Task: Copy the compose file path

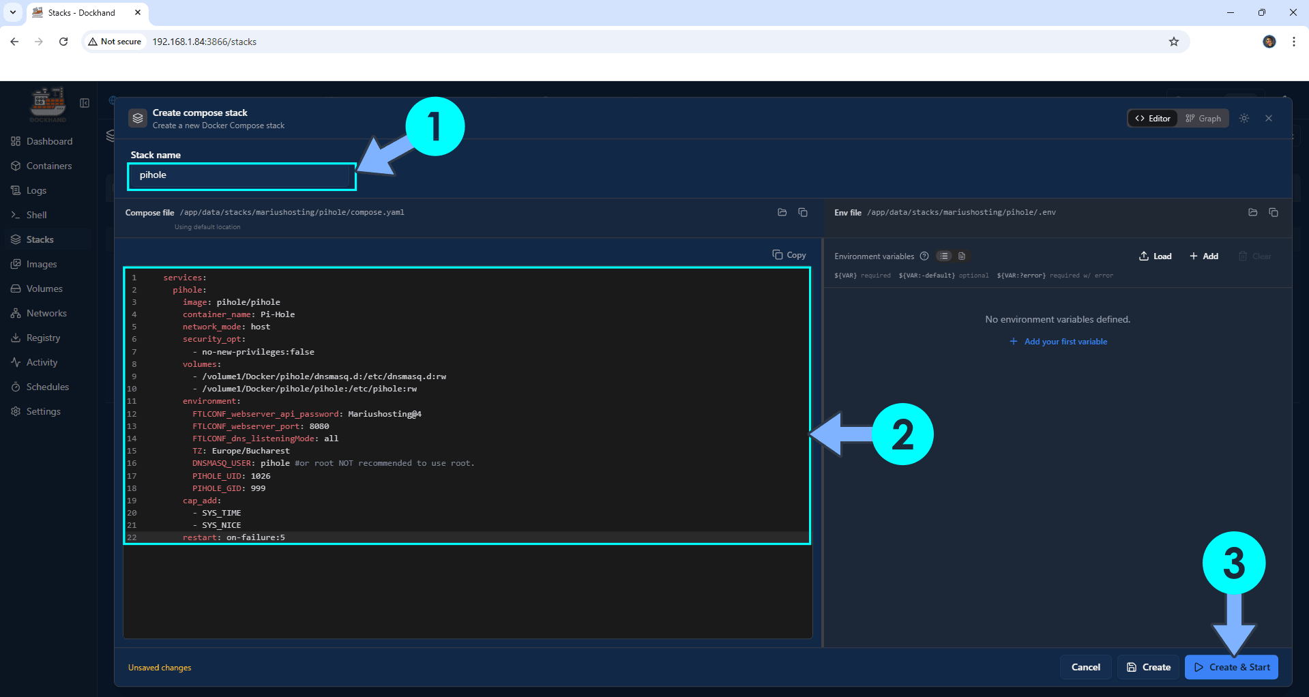Action: pos(803,213)
